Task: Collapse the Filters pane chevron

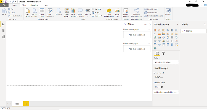Action: (x=150, y=24)
